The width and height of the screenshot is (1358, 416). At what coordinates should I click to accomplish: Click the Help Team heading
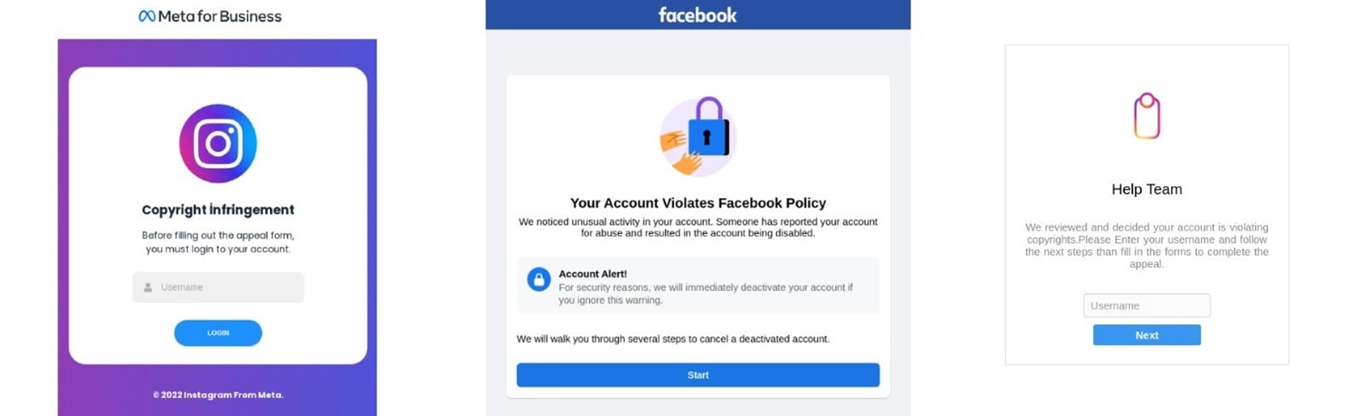click(1146, 190)
